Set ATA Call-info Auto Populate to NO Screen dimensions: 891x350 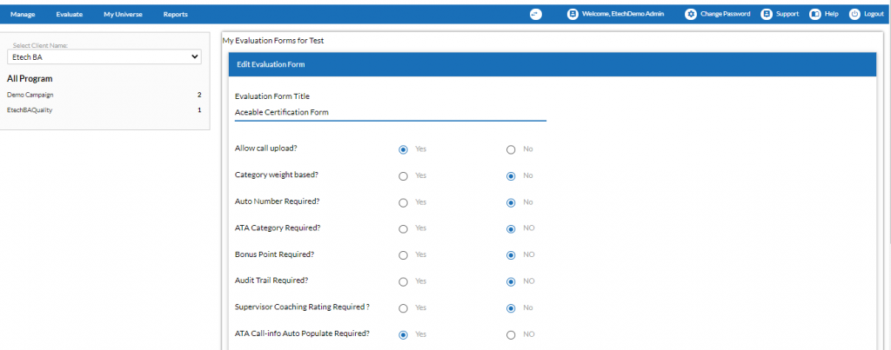pos(511,334)
